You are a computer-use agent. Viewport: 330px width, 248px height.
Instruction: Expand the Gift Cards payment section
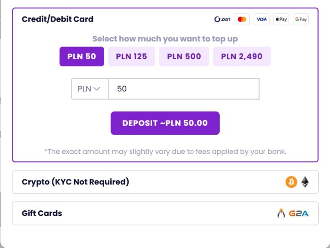pos(42,213)
